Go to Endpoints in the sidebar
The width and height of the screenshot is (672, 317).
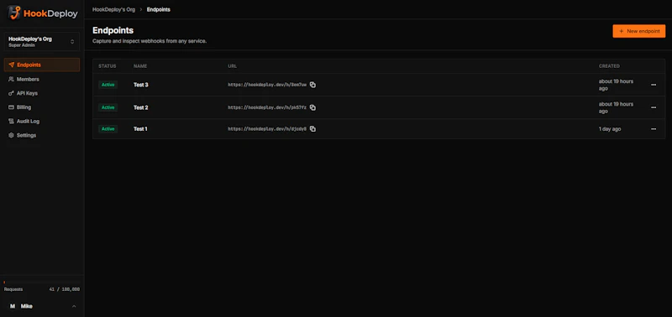(42, 65)
